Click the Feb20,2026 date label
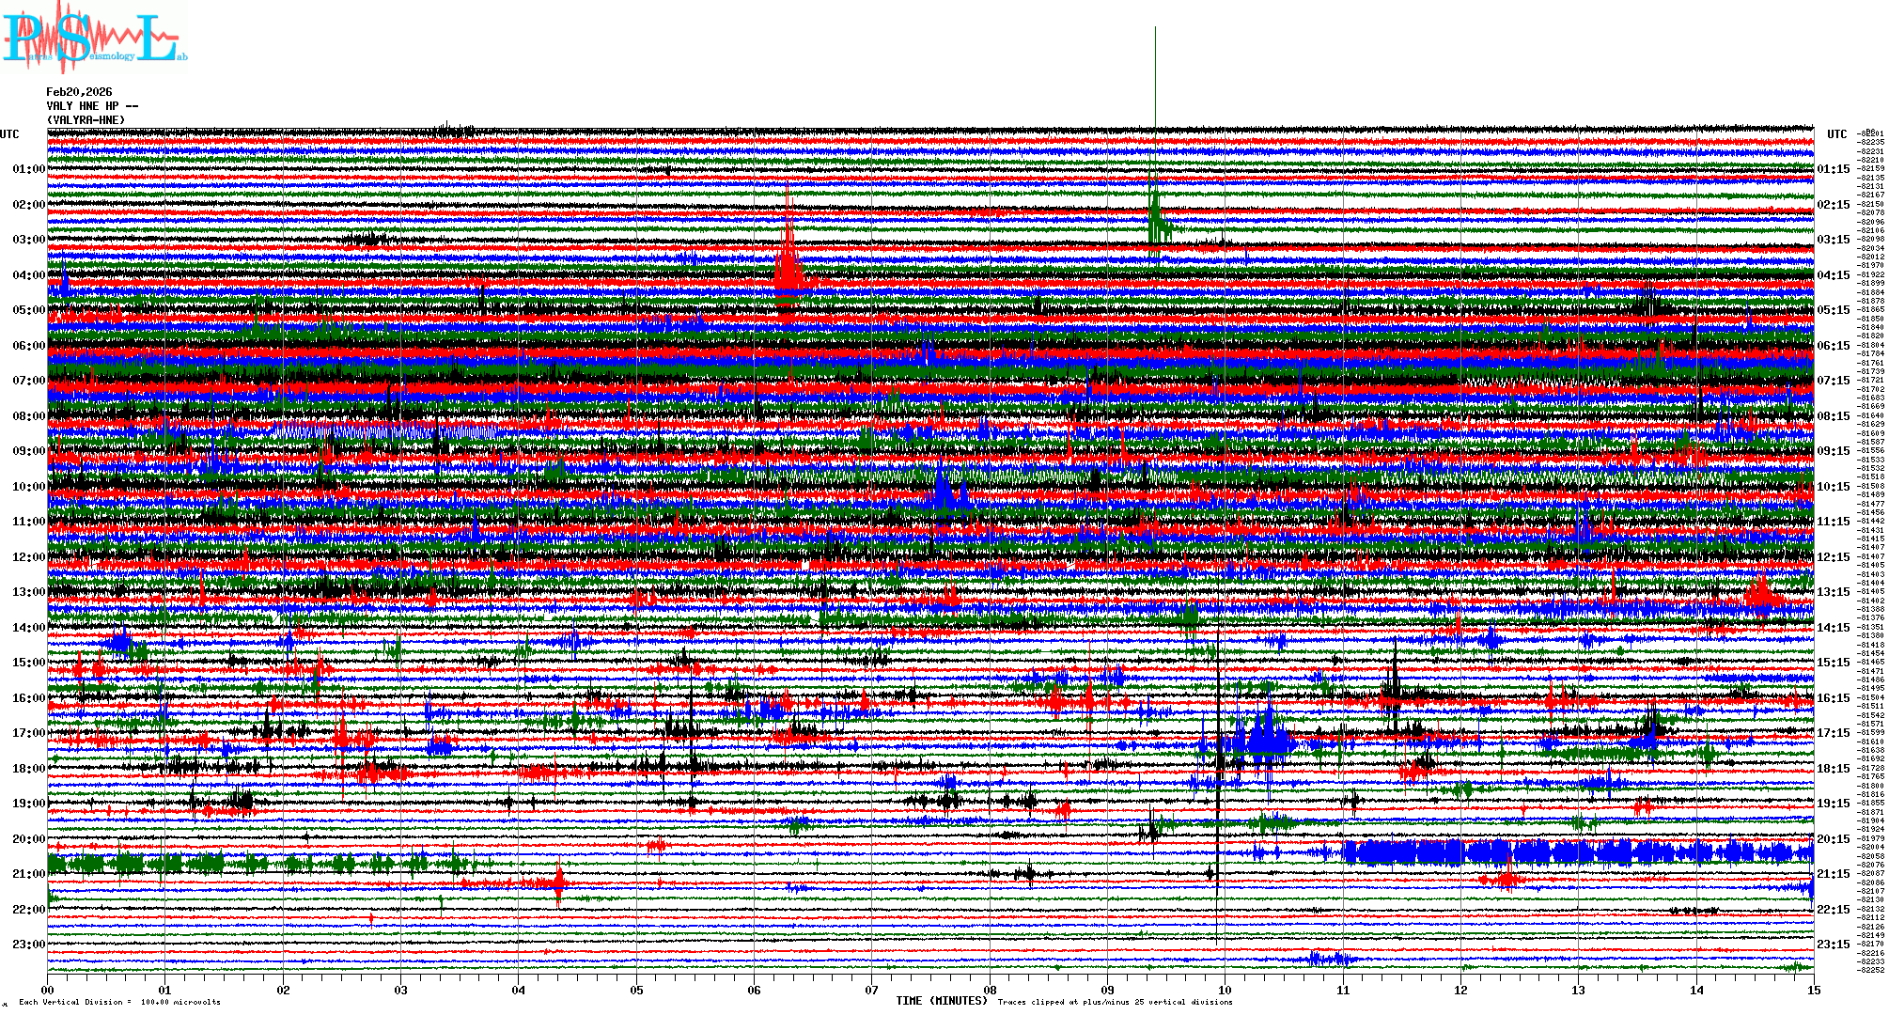 tap(79, 92)
